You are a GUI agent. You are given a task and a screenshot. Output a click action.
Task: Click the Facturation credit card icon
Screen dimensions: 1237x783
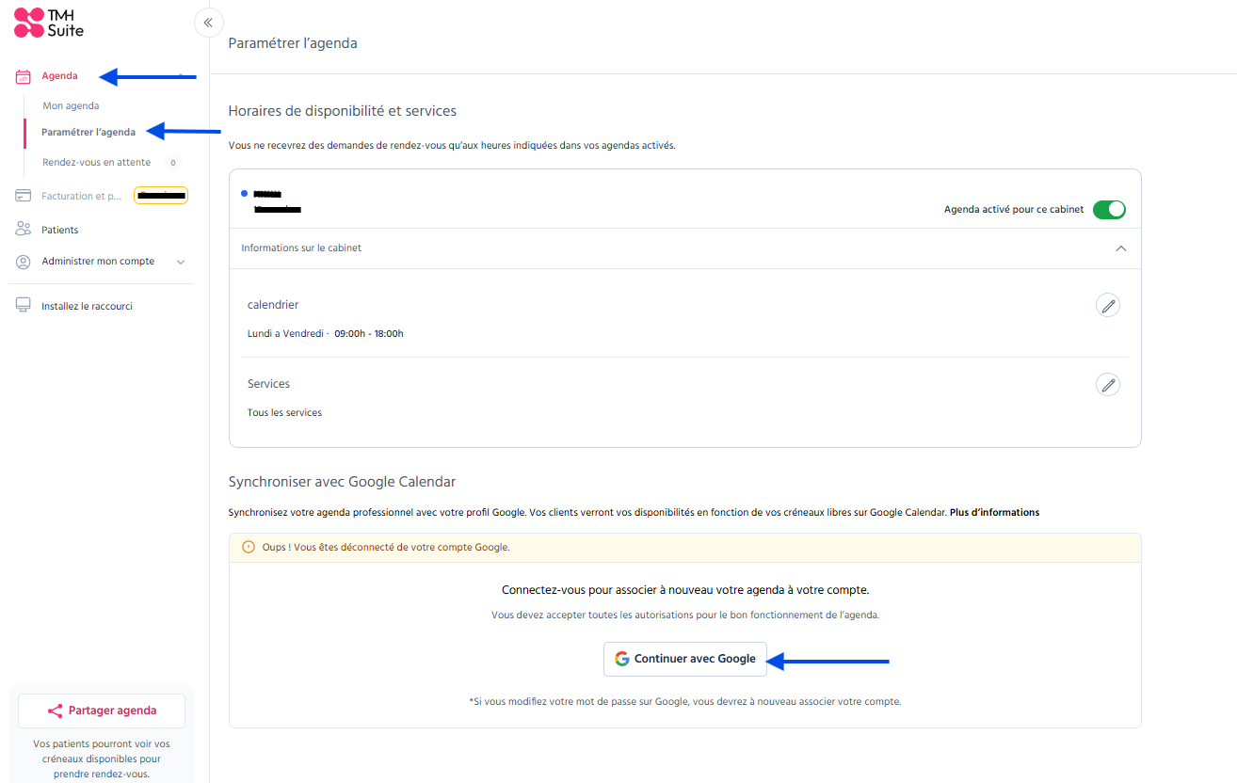[x=24, y=196]
